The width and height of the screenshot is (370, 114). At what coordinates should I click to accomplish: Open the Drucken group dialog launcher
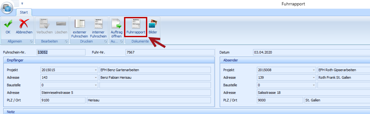(105, 42)
